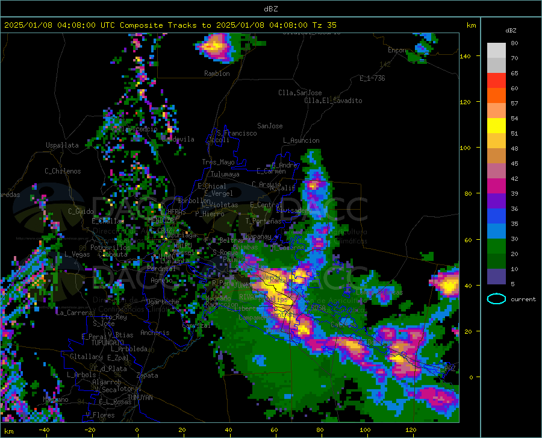
Task: Select the 'Ugarteche' map label
Action: (x=163, y=302)
